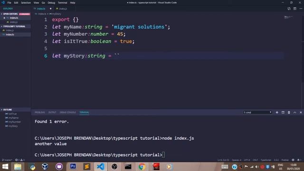Click the Ln 6 Col position indicator
This screenshot has width=304, height=171.
[223, 160]
